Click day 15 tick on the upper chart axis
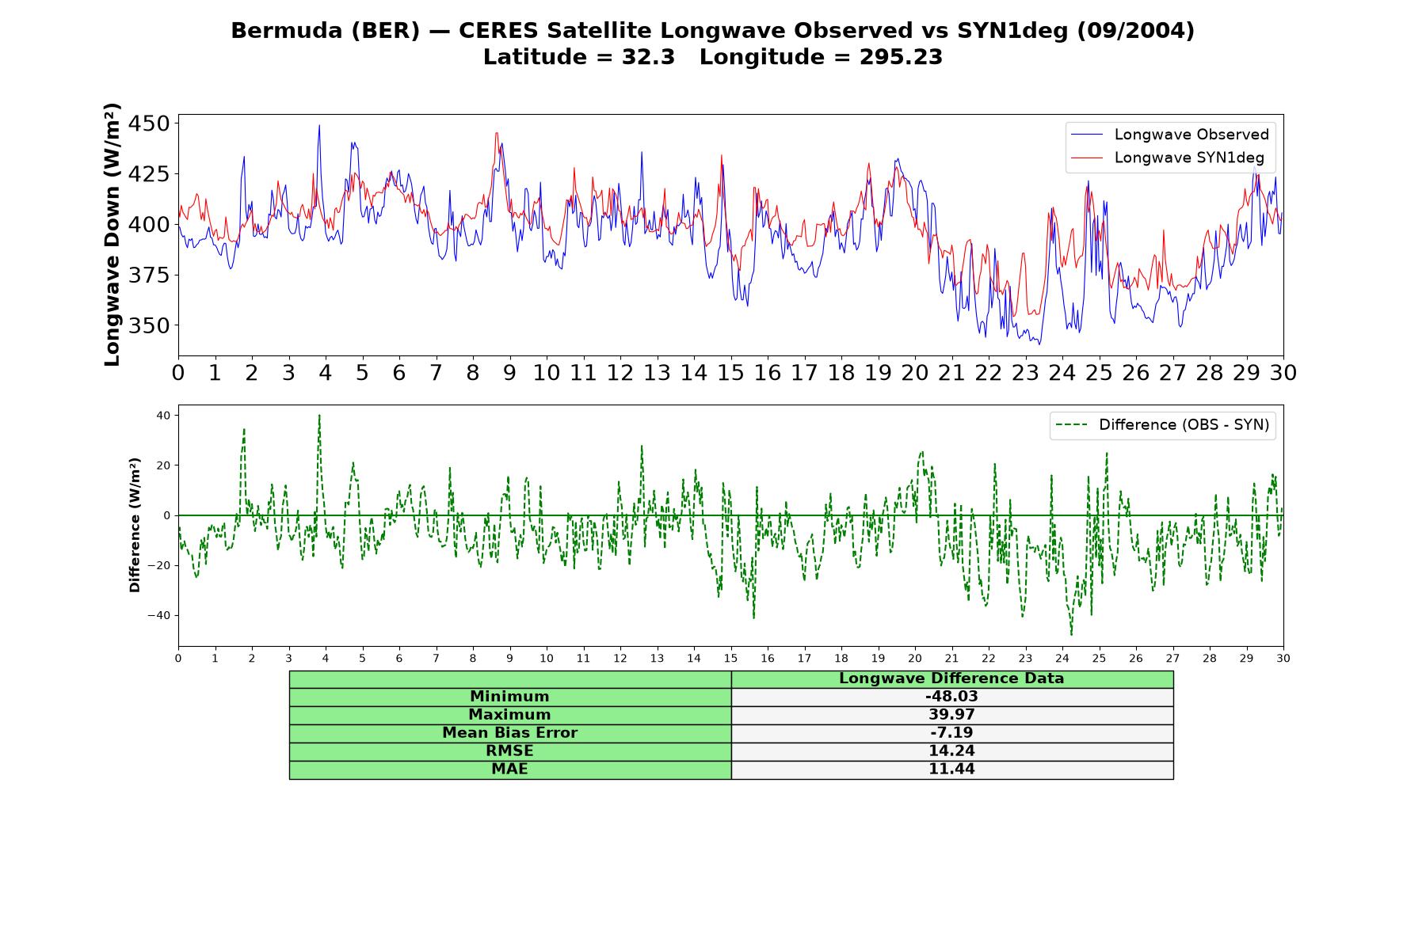 pyautogui.click(x=730, y=372)
